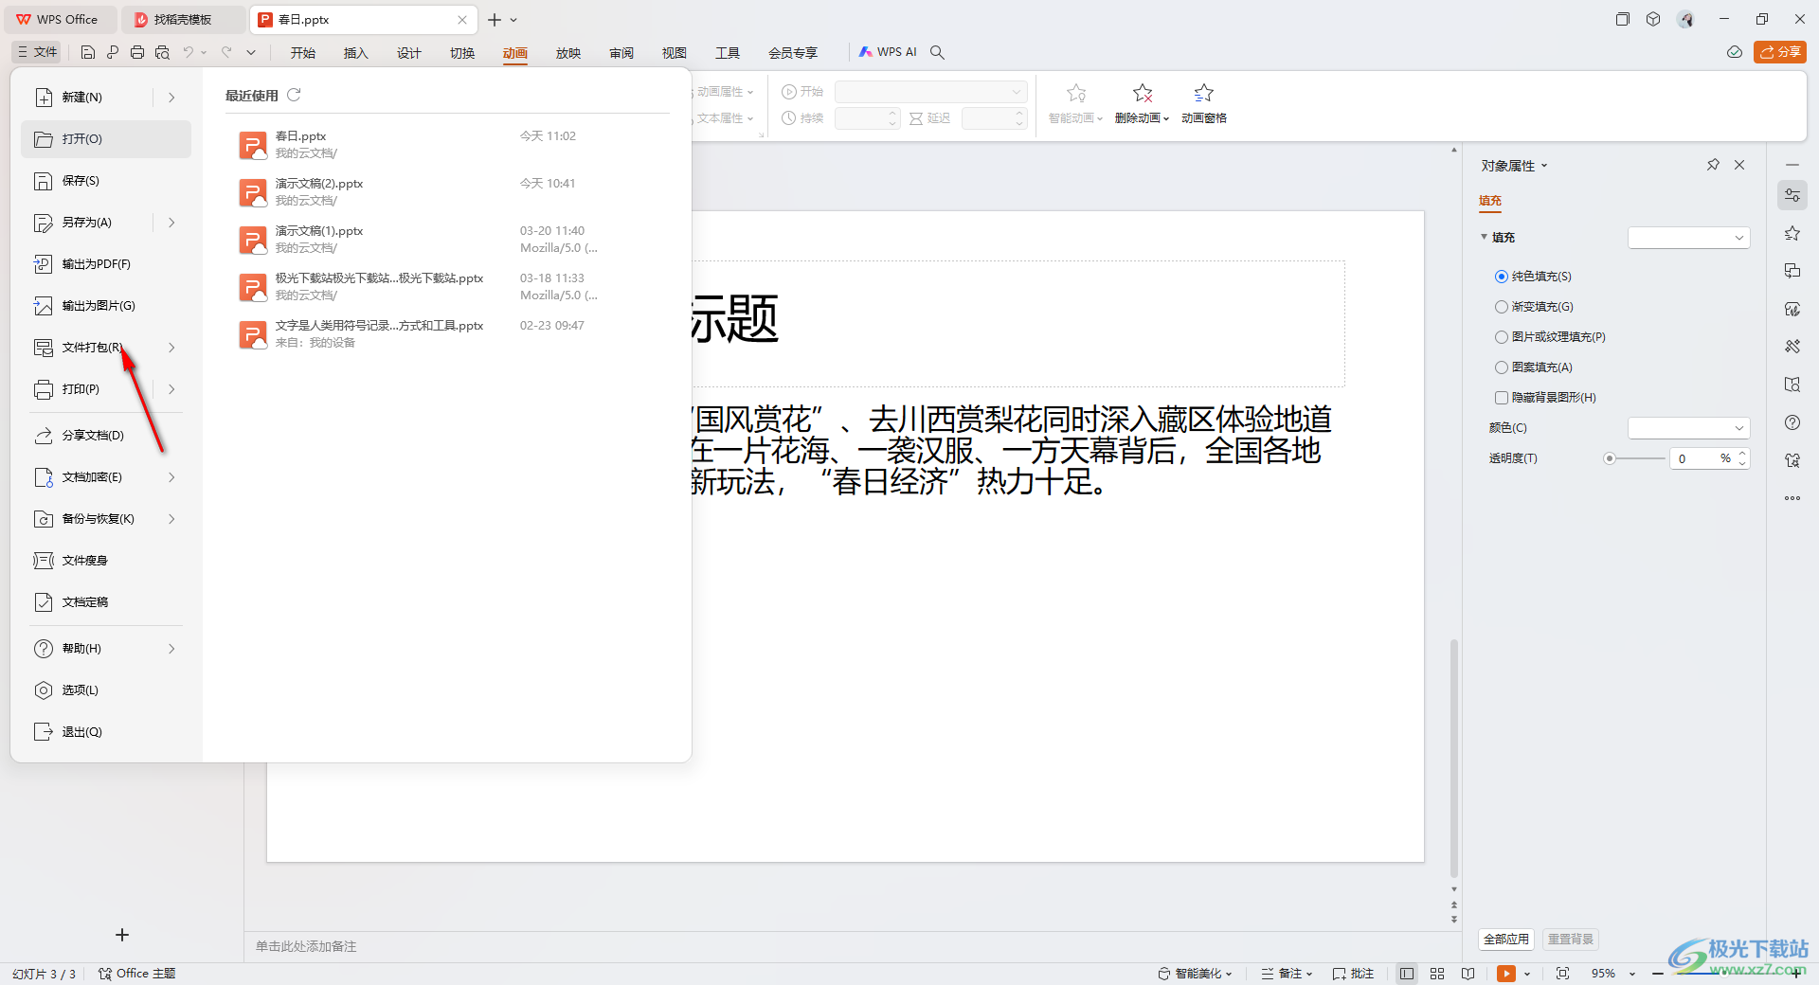Screen dimensions: 1819x985
Task: Choose gradient fill radio button
Action: point(1502,307)
